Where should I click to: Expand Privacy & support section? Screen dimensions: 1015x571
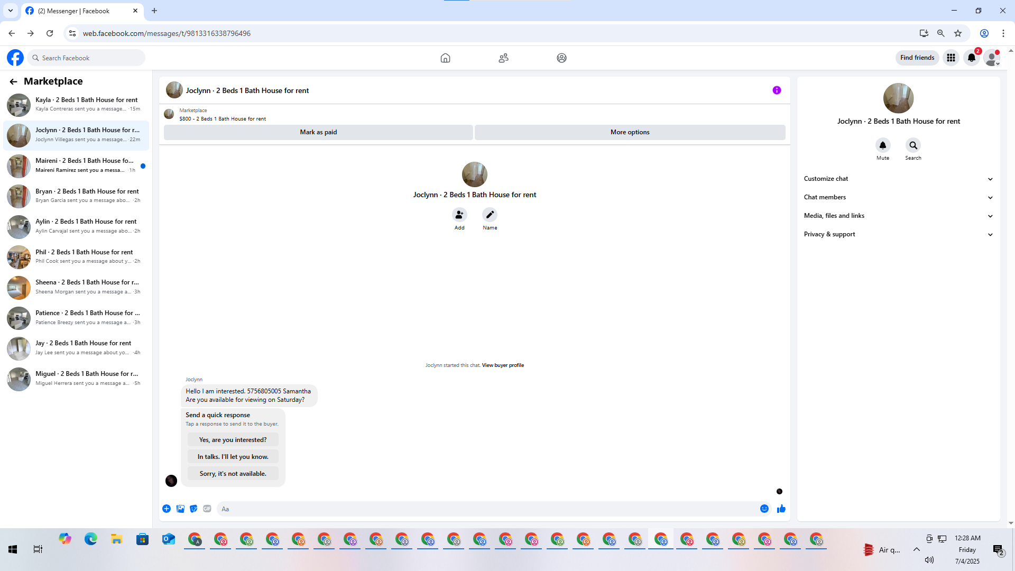pos(898,234)
